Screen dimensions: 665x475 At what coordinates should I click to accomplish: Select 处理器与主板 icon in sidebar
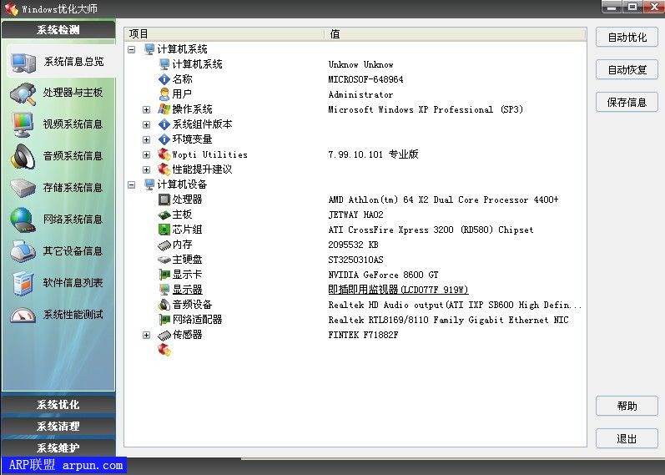click(23, 93)
